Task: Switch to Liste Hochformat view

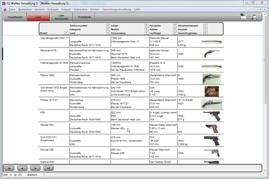Action: point(61,17)
